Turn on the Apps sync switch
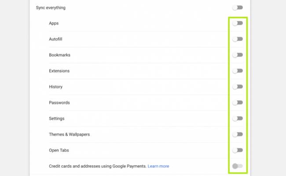Viewport: 286px width, 176px height. [x=238, y=23]
